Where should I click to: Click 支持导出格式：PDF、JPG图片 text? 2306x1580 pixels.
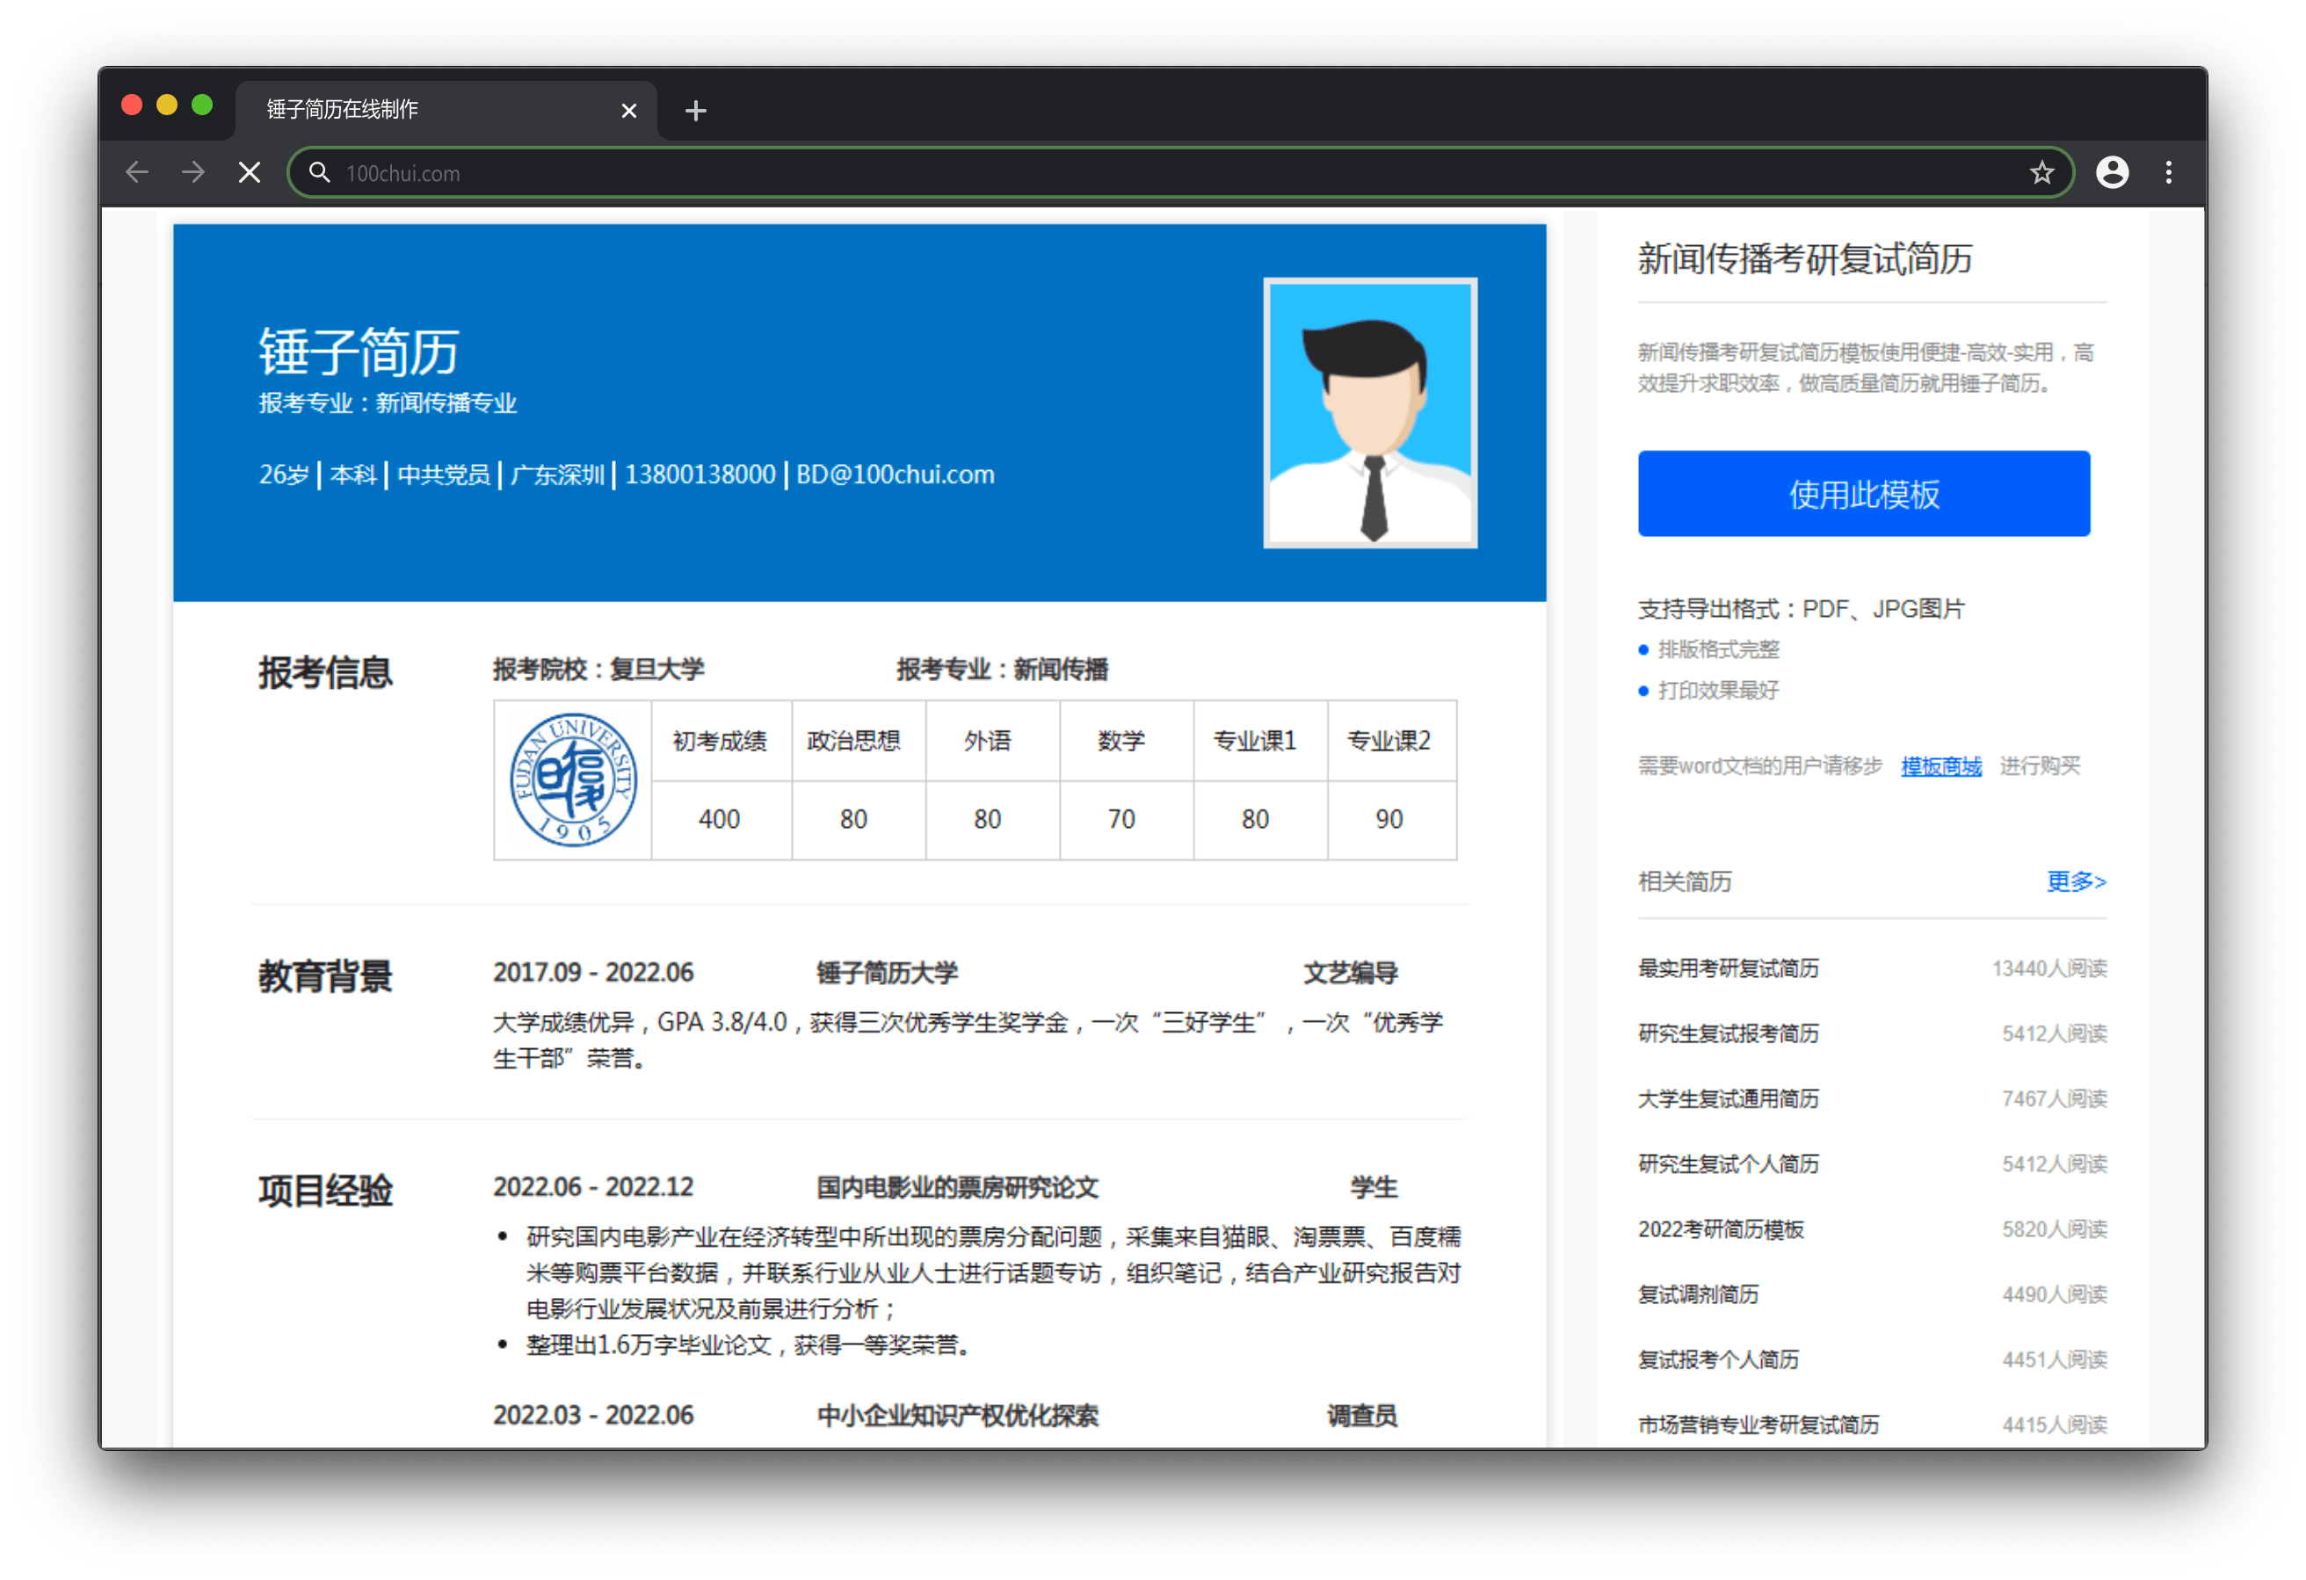(1801, 609)
